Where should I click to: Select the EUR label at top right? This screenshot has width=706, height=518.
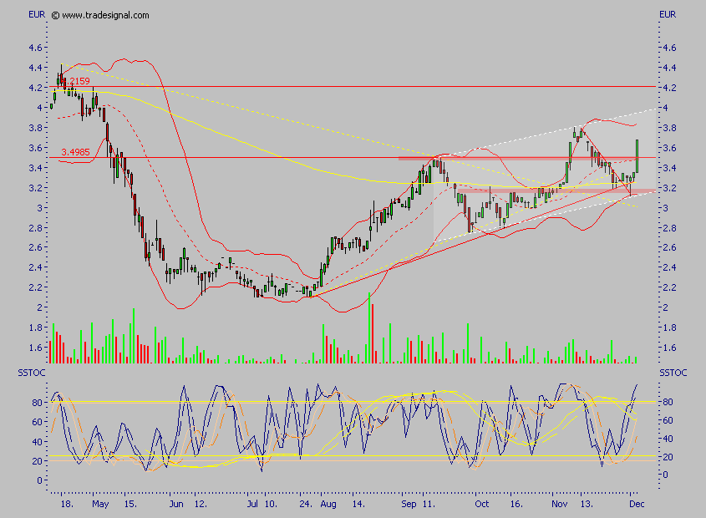(668, 14)
